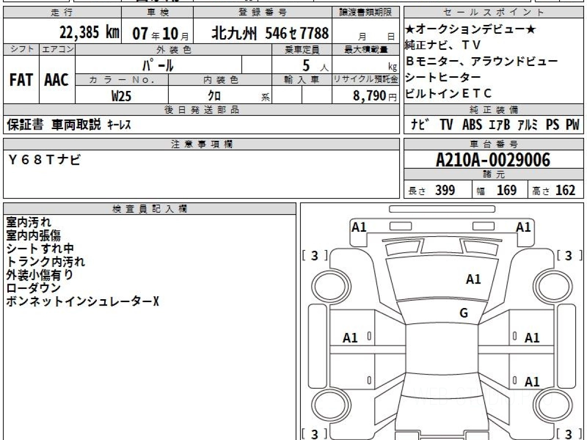
Task: Click the シフト header
Action: [x=21, y=49]
